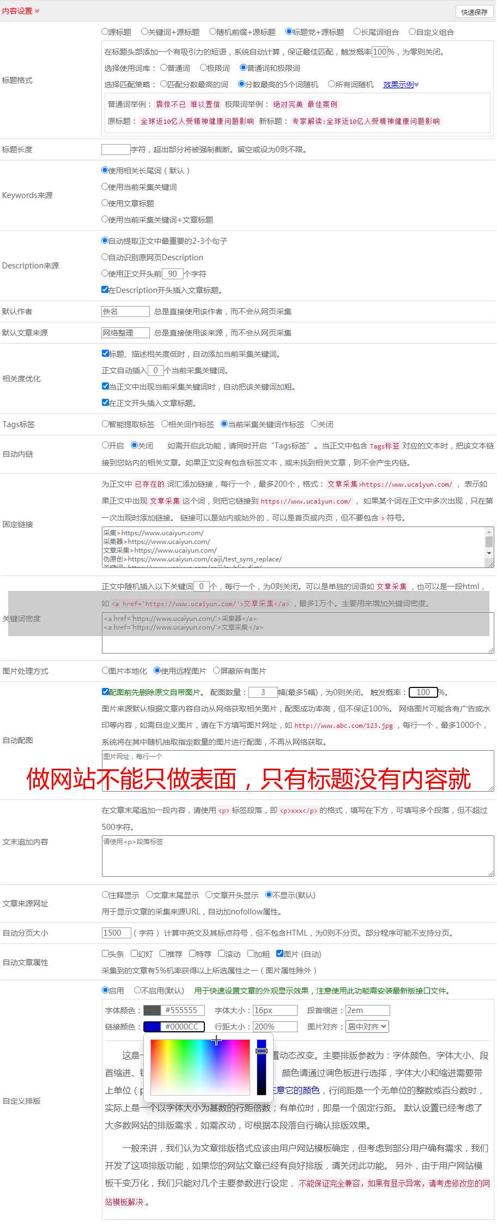
Task: Click the 字体颜色 #555555 swatch
Action: [x=174, y=1010]
